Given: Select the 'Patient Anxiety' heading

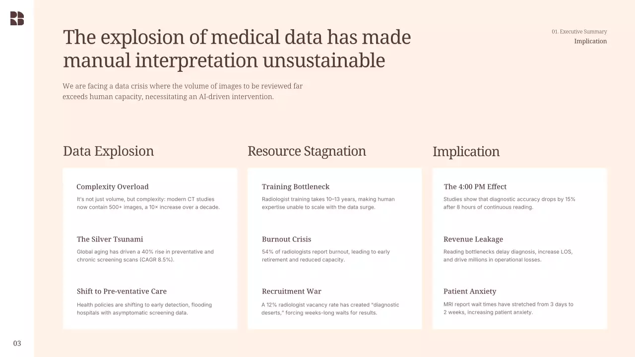Looking at the screenshot, I should pyautogui.click(x=470, y=292).
